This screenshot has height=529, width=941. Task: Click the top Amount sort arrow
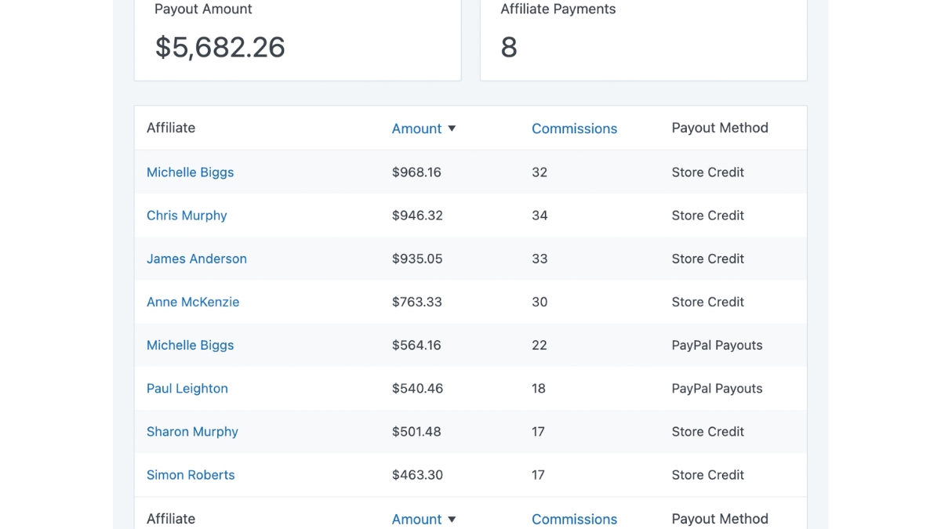[x=452, y=129]
